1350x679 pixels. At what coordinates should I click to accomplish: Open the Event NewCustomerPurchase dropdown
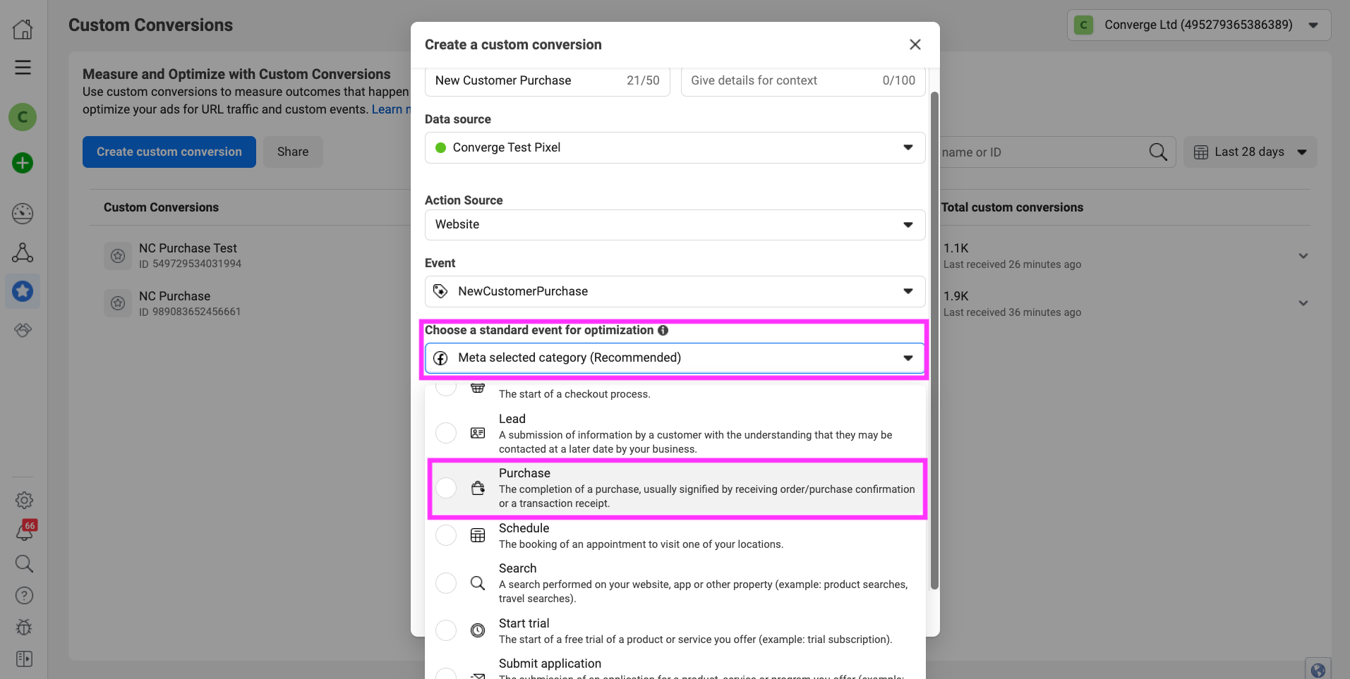tap(675, 291)
